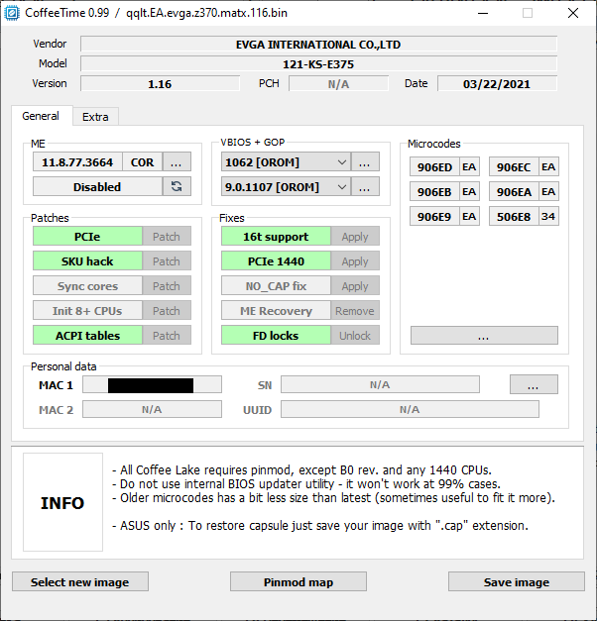Click the UUID field
This screenshot has width=597, height=621.
pyautogui.click(x=410, y=409)
